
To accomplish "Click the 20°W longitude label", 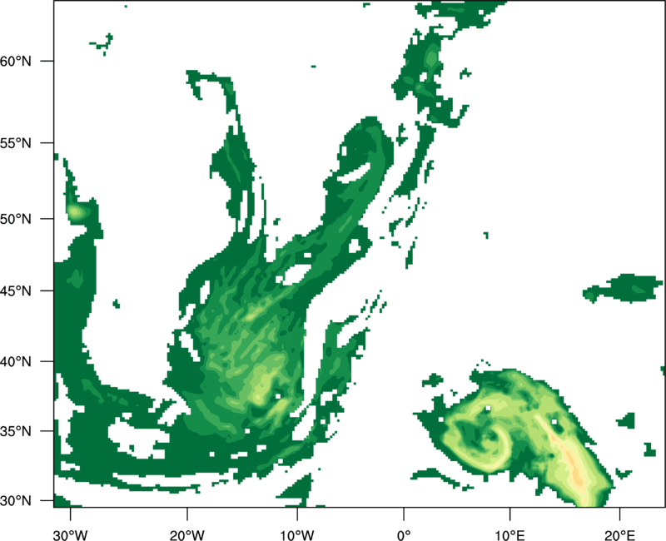I will coord(187,535).
